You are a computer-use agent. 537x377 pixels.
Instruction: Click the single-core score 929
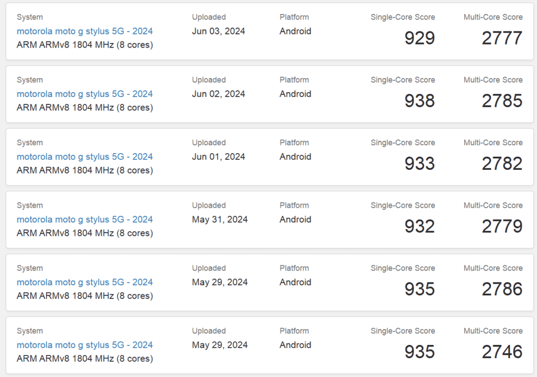(420, 38)
